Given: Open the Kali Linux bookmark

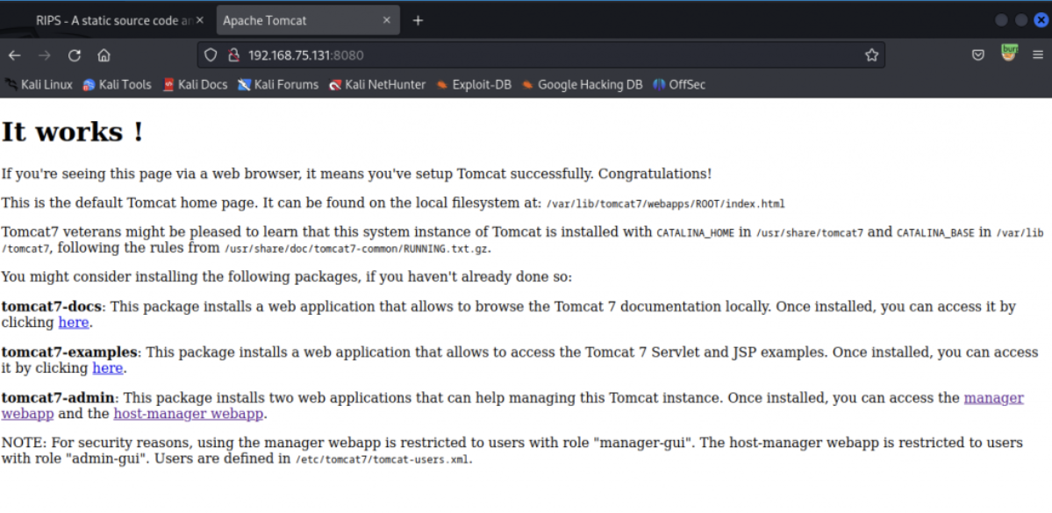Looking at the screenshot, I should coord(39,84).
